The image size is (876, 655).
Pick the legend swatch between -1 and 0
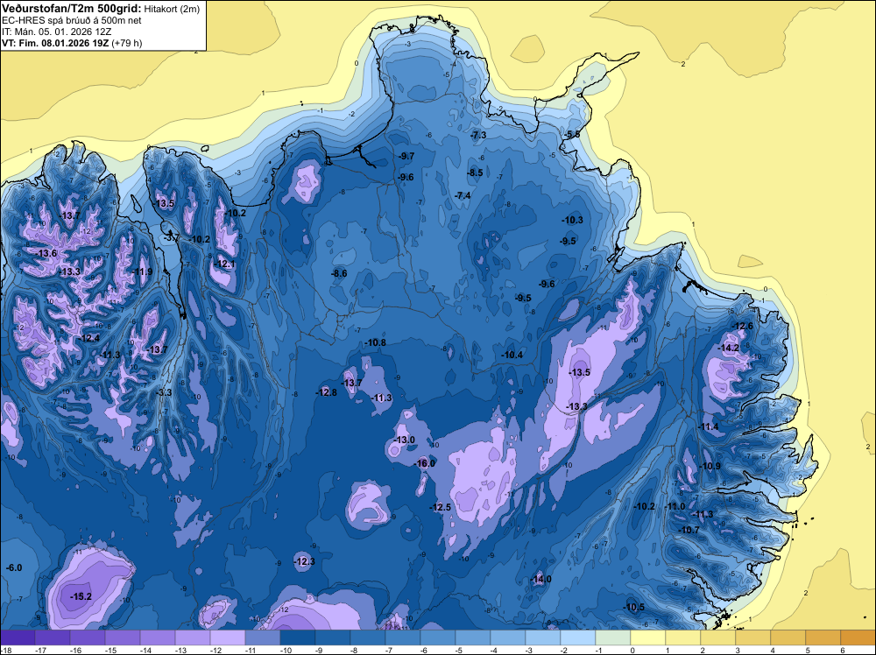[613, 637]
